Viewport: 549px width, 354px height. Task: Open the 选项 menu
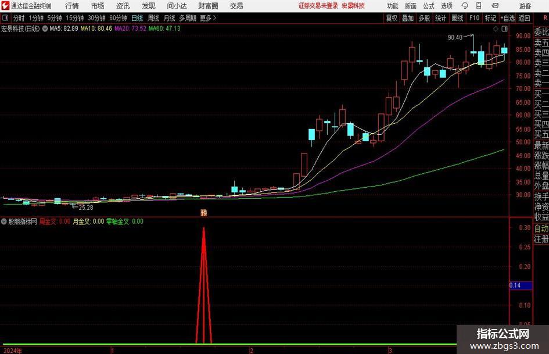(446, 6)
